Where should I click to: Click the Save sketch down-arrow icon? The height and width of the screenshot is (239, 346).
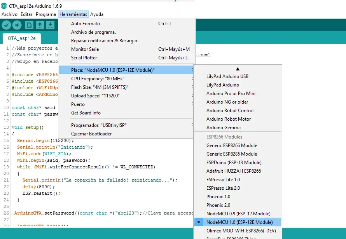pyautogui.click(x=50, y=25)
